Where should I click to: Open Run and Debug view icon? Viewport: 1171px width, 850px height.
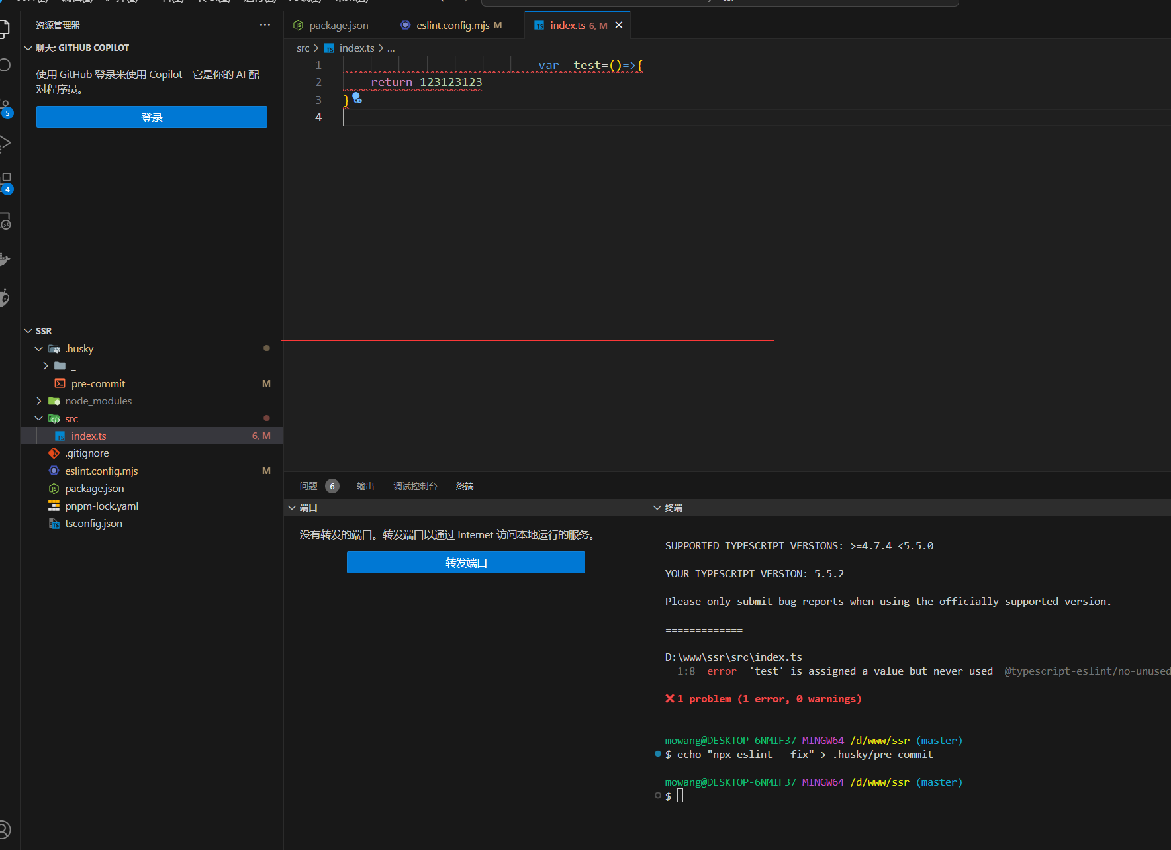[5, 143]
